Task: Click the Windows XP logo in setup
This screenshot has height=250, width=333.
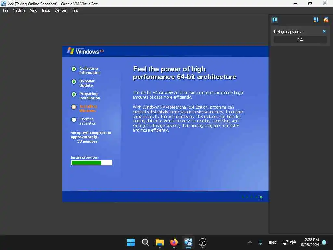Action: pos(86,51)
